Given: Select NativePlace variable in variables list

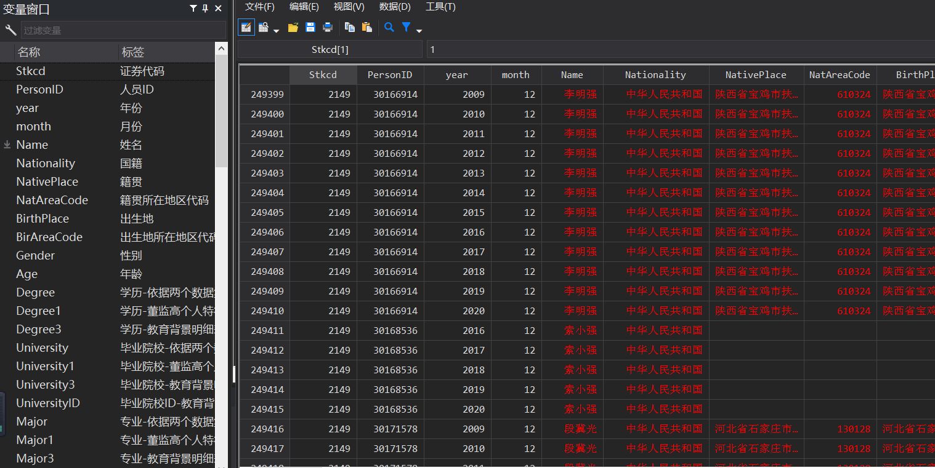Looking at the screenshot, I should (108, 181).
